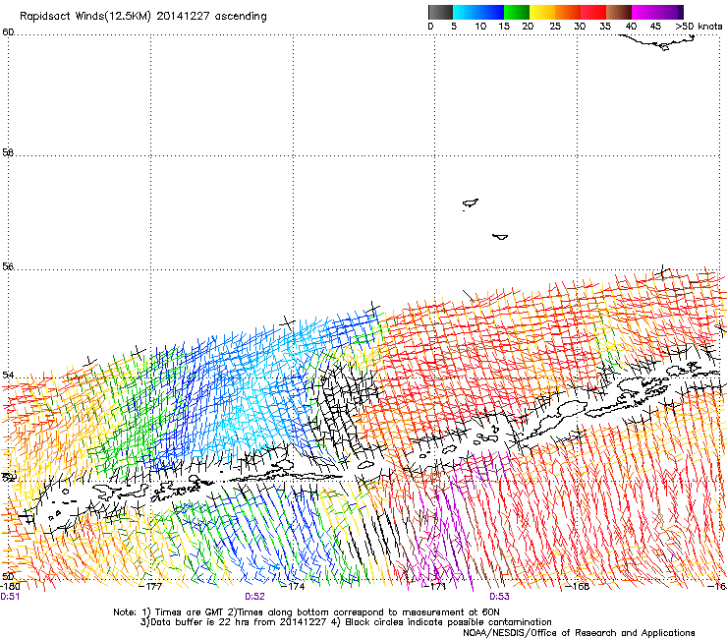The image size is (727, 639).
Task: Click the longitude label '-174'
Action: (293, 586)
